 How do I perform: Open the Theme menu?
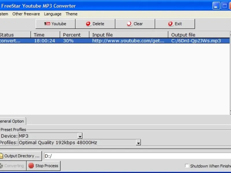[x=71, y=14]
